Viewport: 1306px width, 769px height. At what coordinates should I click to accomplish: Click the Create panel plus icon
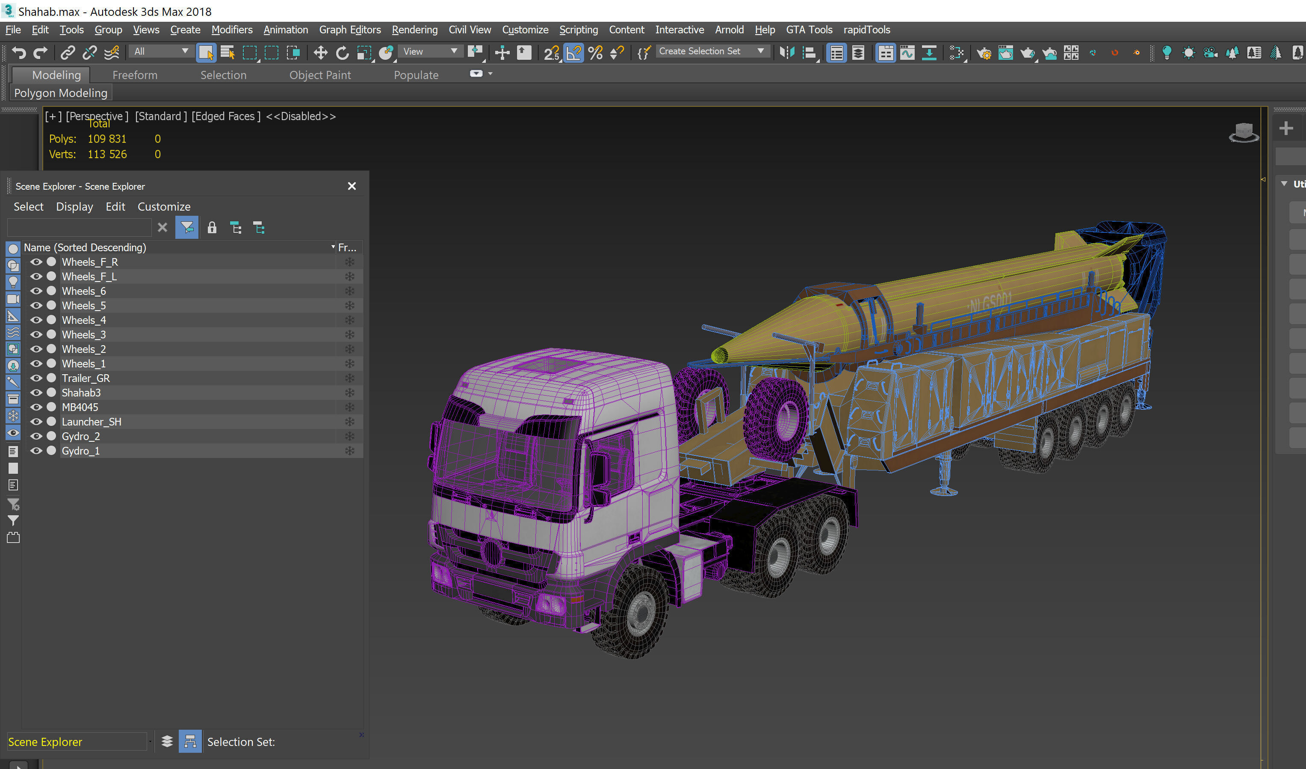pos(1286,128)
